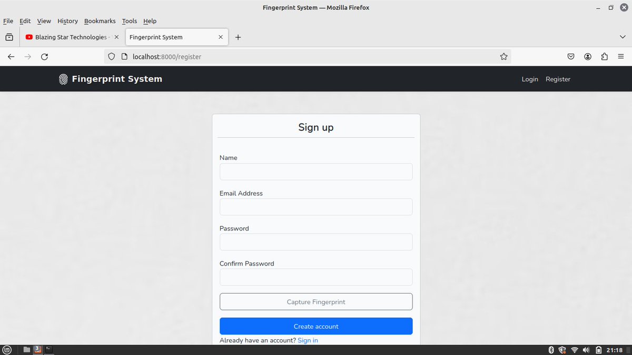Maximize the Firefox window
Viewport: 632px width, 355px height.
(x=611, y=8)
